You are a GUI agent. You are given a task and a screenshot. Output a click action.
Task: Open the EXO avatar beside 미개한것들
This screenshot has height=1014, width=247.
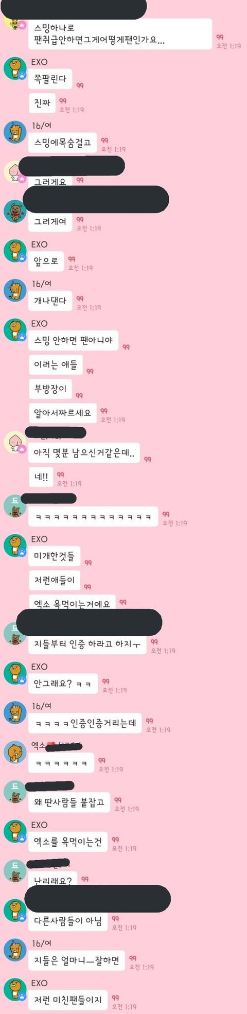(x=15, y=545)
